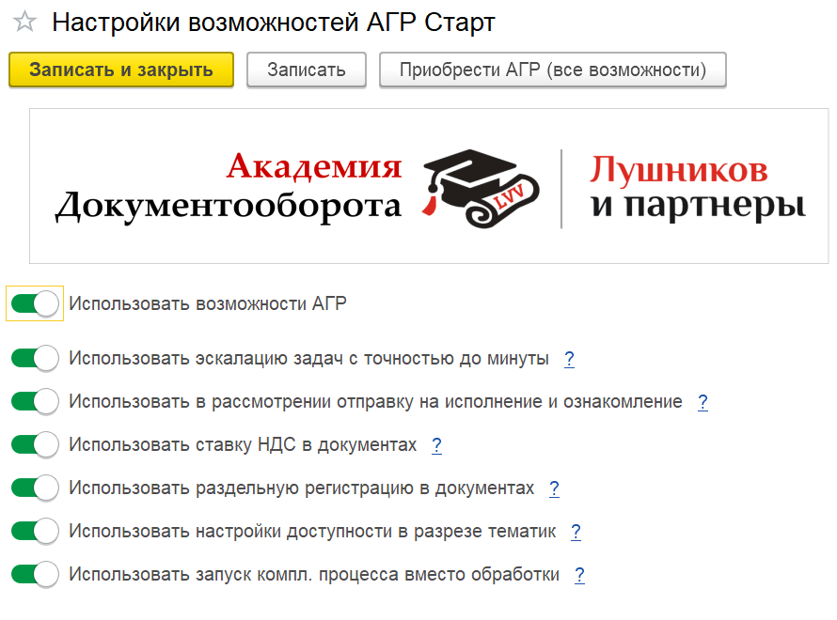Image resolution: width=837 pixels, height=620 pixels.
Task: Disable task escalation to the minute toggle
Action: [x=35, y=358]
